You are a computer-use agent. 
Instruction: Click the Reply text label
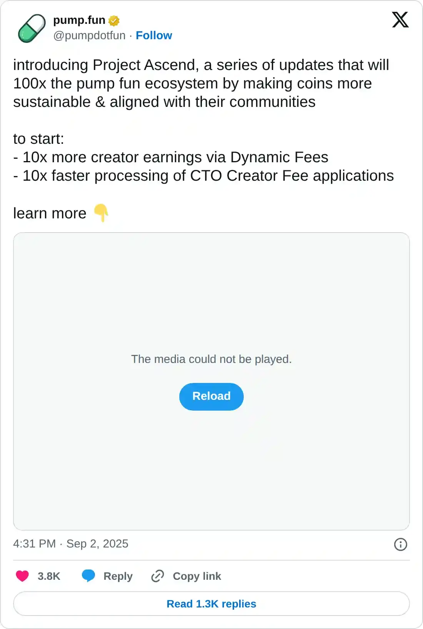click(x=118, y=576)
